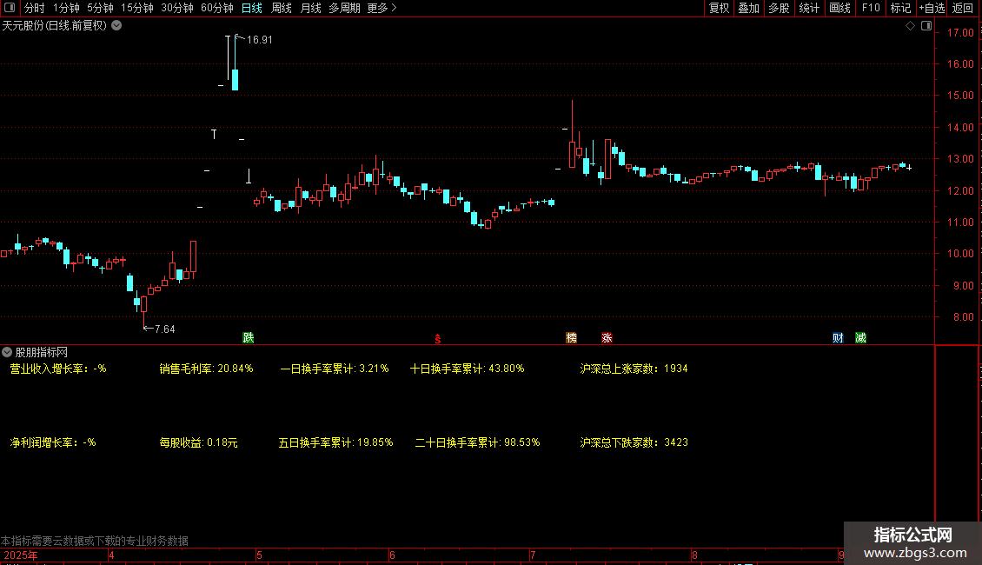Open the 多股 multi-stock view

[780, 8]
